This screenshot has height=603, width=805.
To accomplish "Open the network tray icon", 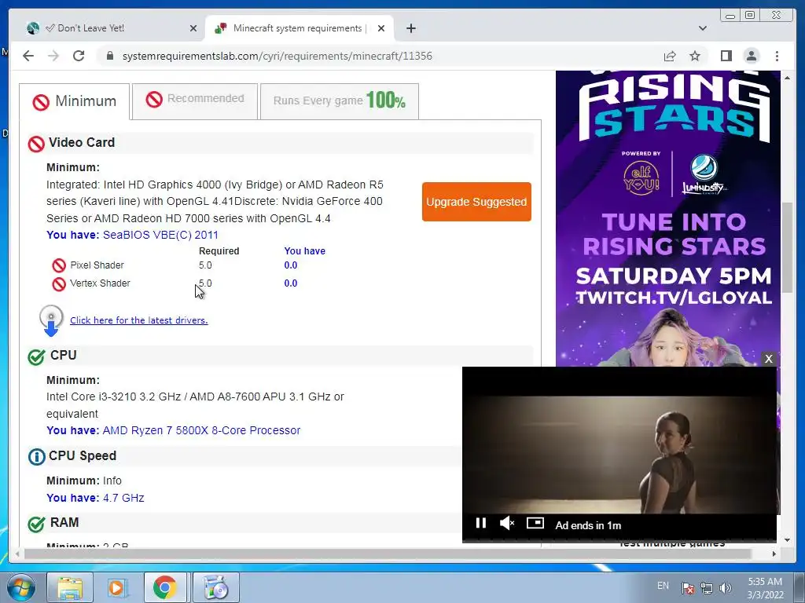I will pyautogui.click(x=707, y=587).
